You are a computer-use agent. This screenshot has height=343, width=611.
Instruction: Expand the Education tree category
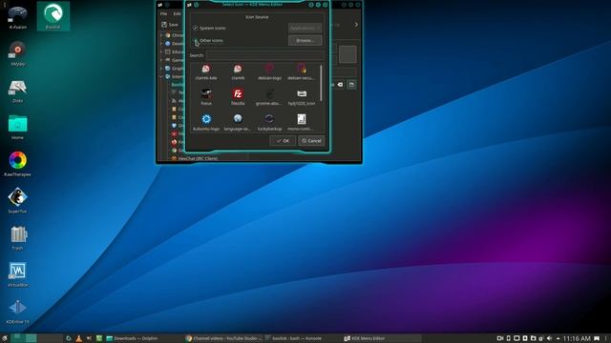[x=161, y=51]
